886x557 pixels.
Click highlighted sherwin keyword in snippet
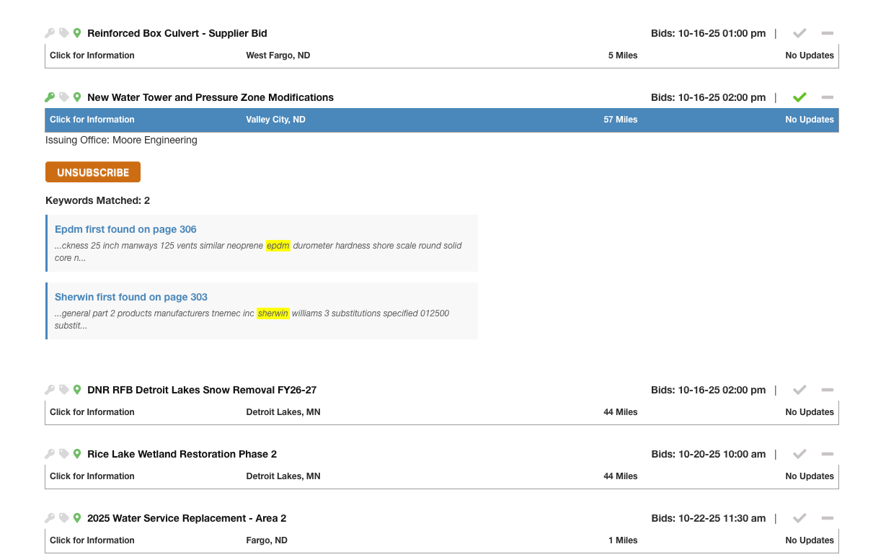pos(273,313)
